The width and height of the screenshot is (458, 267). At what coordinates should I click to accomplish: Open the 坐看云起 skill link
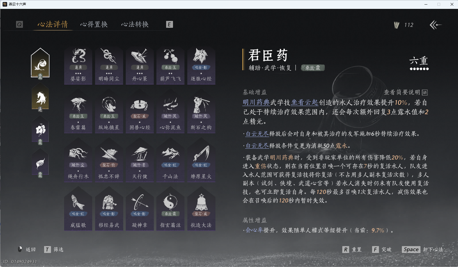tap(305, 103)
